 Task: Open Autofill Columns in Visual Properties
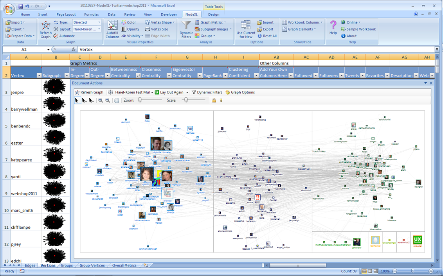(112, 29)
